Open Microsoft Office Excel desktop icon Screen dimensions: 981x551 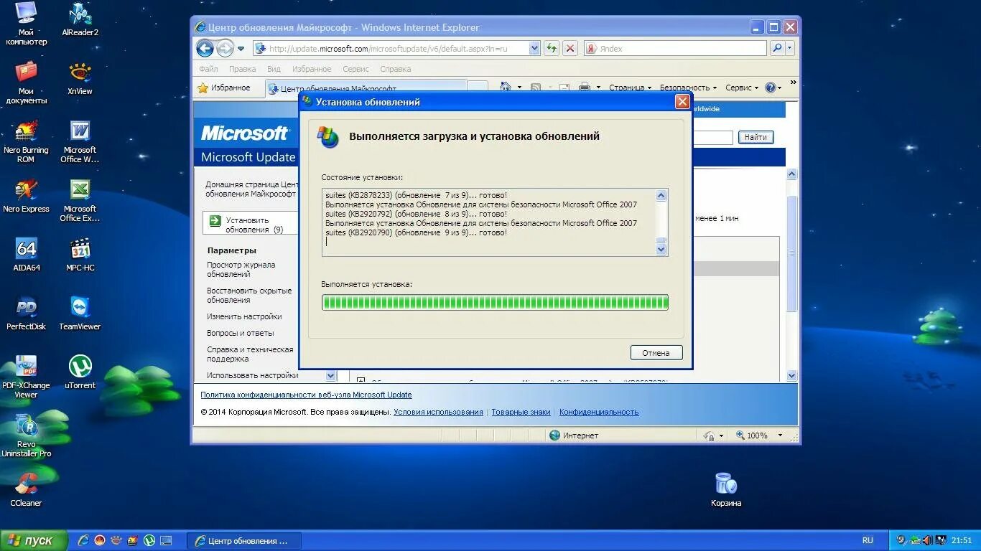(x=80, y=201)
